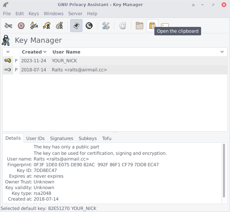This screenshot has height=212, width=230.
Task: Click the chevron in the first column header
Action: click(8, 52)
